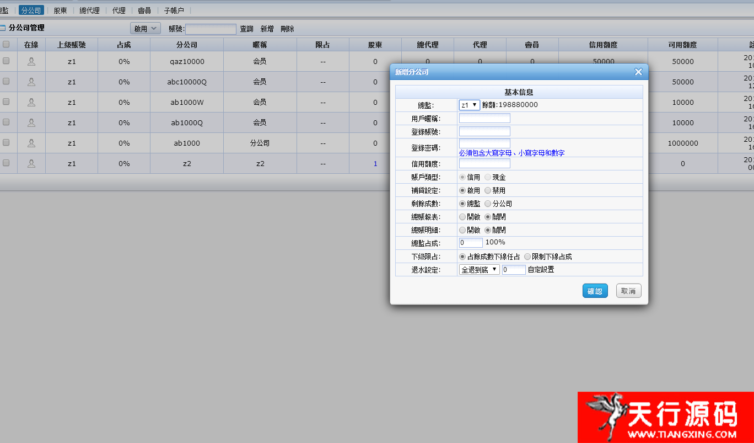The width and height of the screenshot is (754, 443).
Task: Select 開啟 for 總賬報表
Action: pyautogui.click(x=462, y=217)
